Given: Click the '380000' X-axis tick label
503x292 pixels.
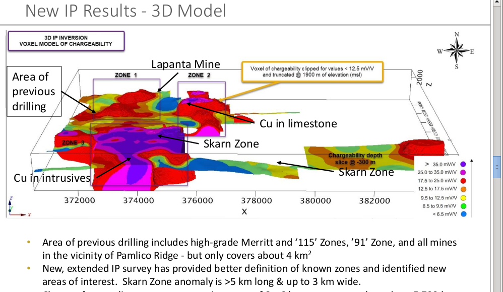Looking at the screenshot, I should pos(316,201).
